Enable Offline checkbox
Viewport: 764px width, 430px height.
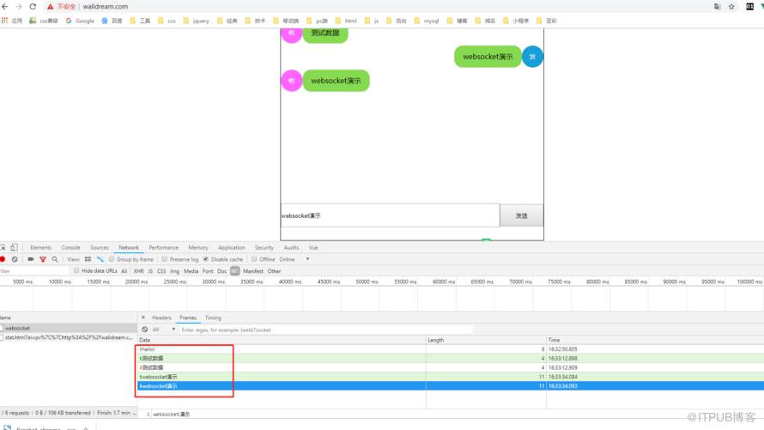click(254, 259)
